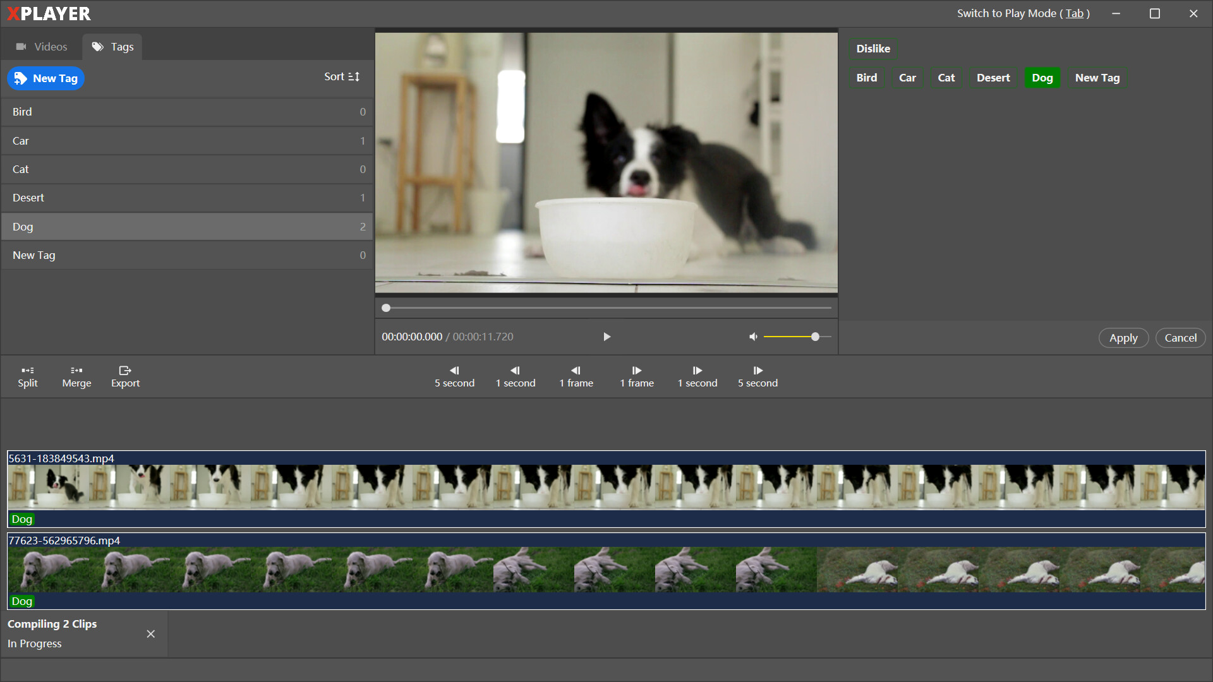Screen dimensions: 1213x682
Task: Step forward 1 second
Action: click(697, 377)
